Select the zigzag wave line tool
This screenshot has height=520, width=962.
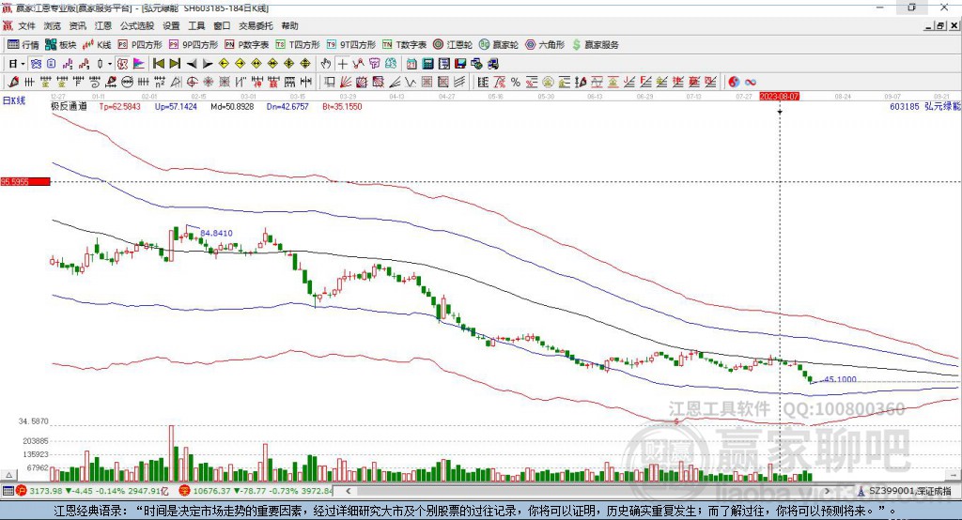point(411,83)
